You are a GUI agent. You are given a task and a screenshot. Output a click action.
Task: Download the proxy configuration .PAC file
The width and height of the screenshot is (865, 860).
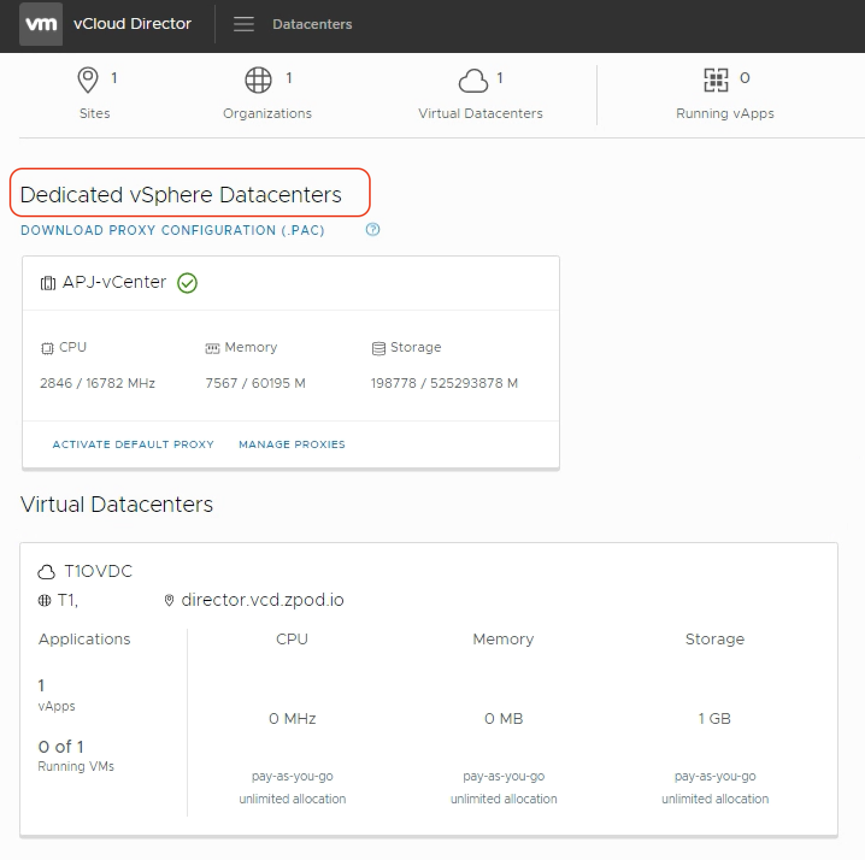tap(172, 230)
